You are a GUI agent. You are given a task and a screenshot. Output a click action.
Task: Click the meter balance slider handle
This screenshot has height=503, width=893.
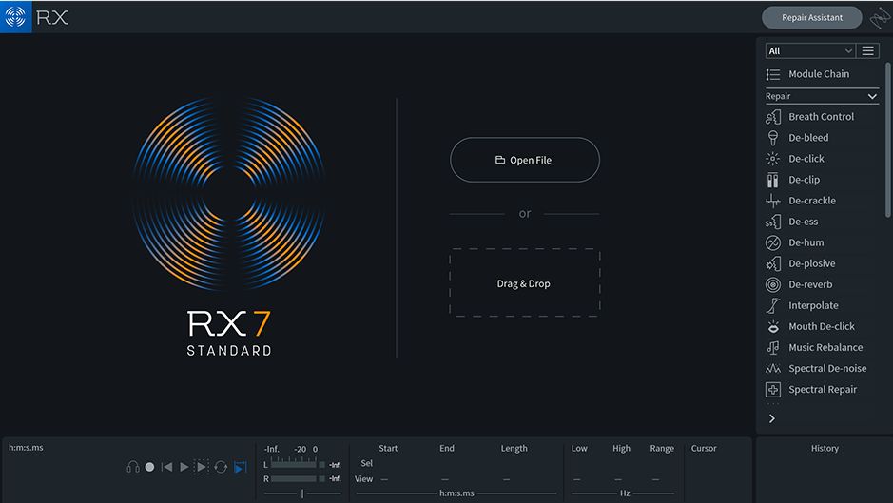click(x=301, y=493)
